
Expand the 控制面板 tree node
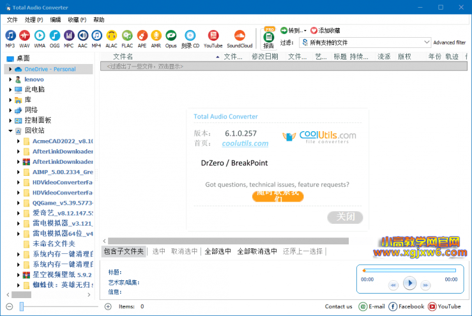(x=10, y=120)
